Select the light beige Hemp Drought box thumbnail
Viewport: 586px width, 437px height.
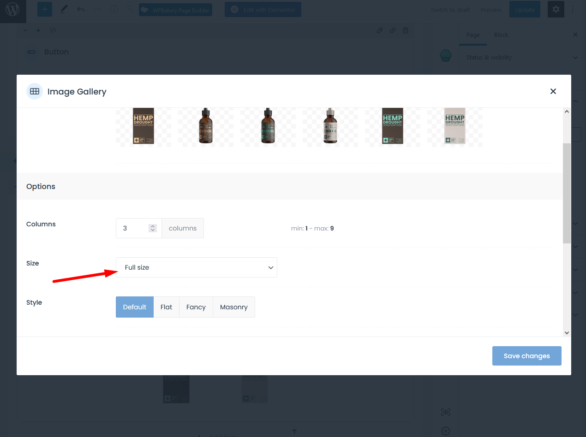[455, 126]
